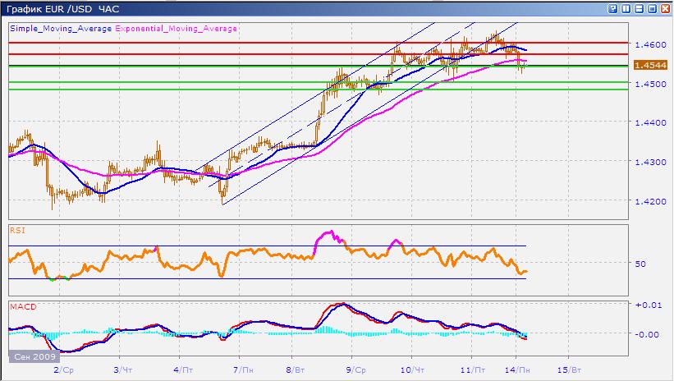Click the horizontal split window icon
This screenshot has width=674, height=381.
640,9
